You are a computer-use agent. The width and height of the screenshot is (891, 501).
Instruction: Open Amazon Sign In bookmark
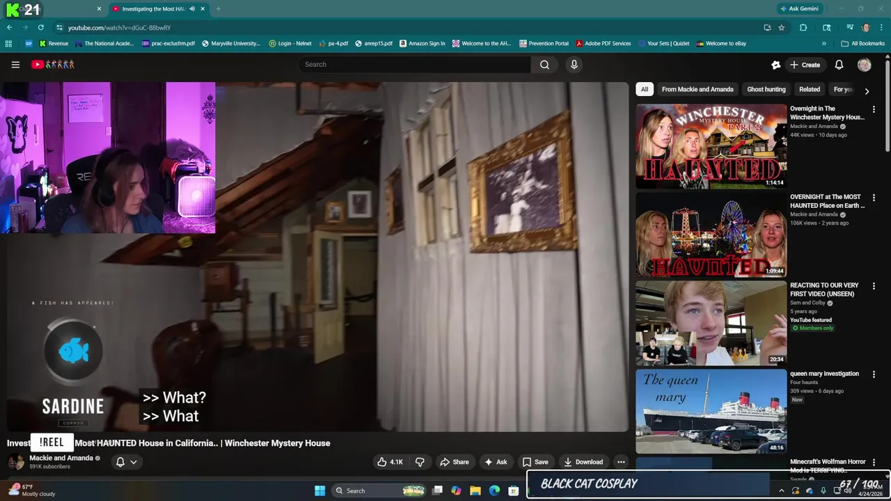click(x=422, y=43)
